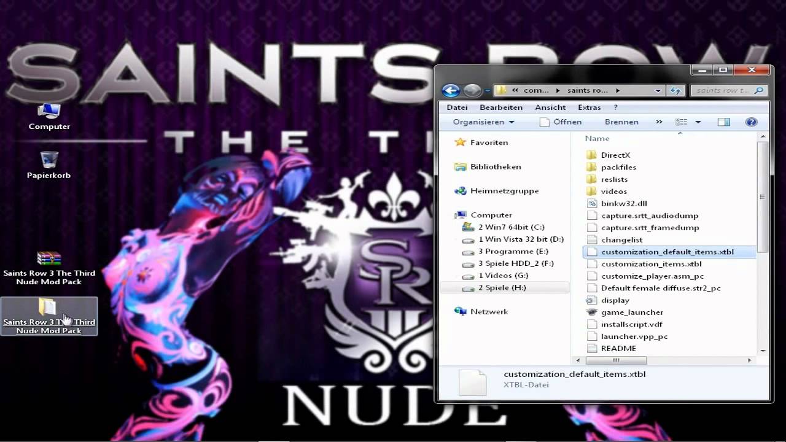Open the Organisieren dropdown menu
This screenshot has width=786, height=442.
[483, 122]
